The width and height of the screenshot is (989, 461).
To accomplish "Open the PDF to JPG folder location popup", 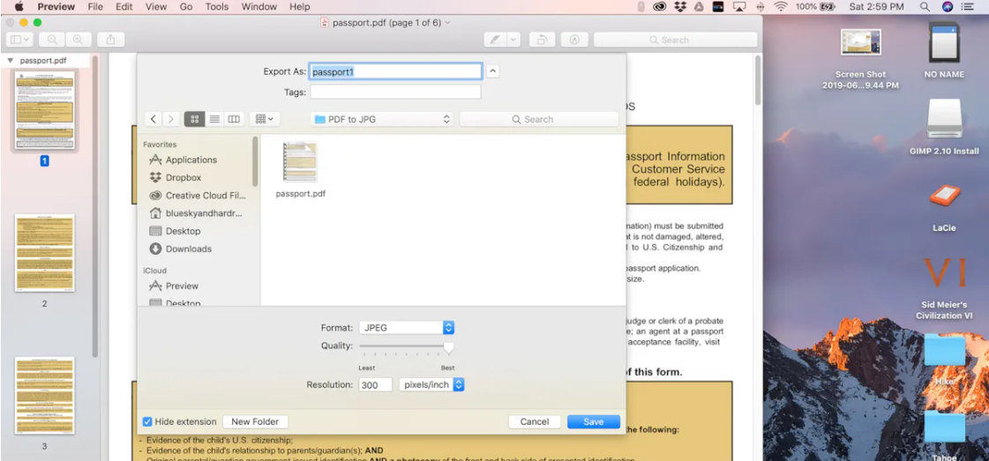I will 382,119.
